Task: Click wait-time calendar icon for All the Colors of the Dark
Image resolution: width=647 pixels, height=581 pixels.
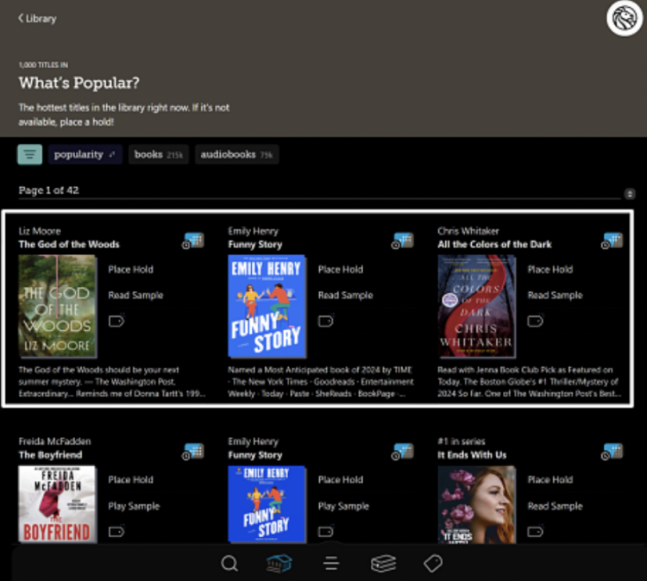Action: (x=612, y=241)
